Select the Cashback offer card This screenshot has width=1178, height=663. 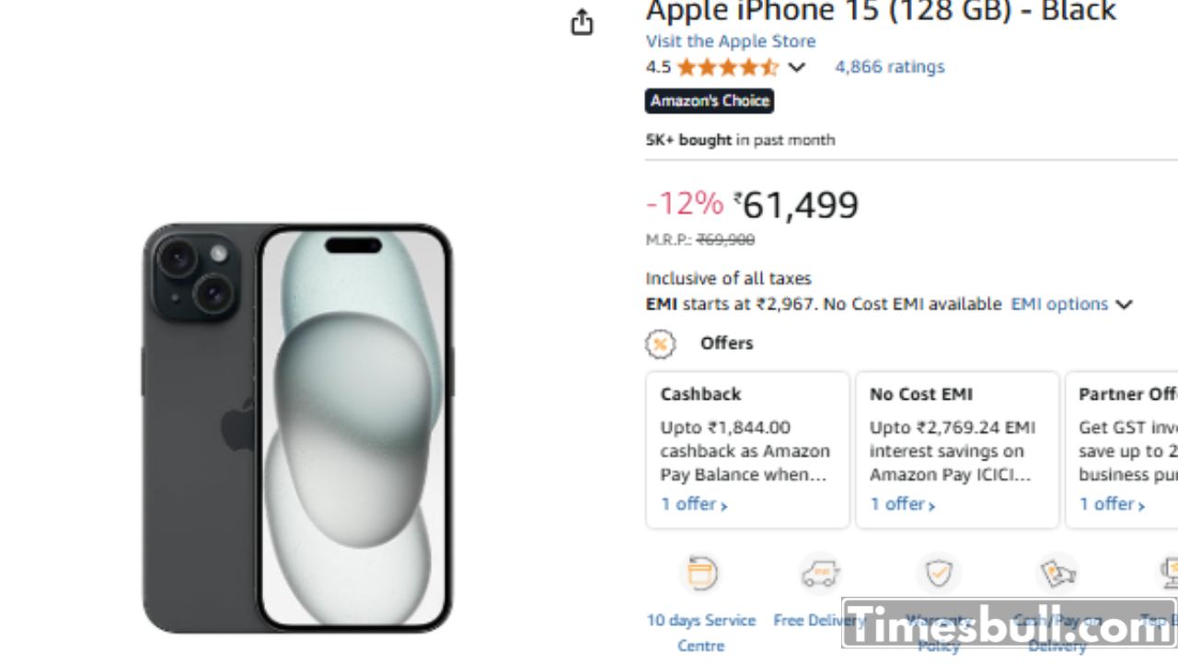coord(747,449)
